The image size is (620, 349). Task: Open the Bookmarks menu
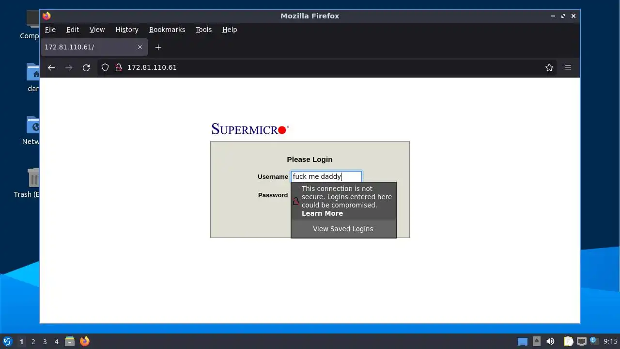coord(167,30)
